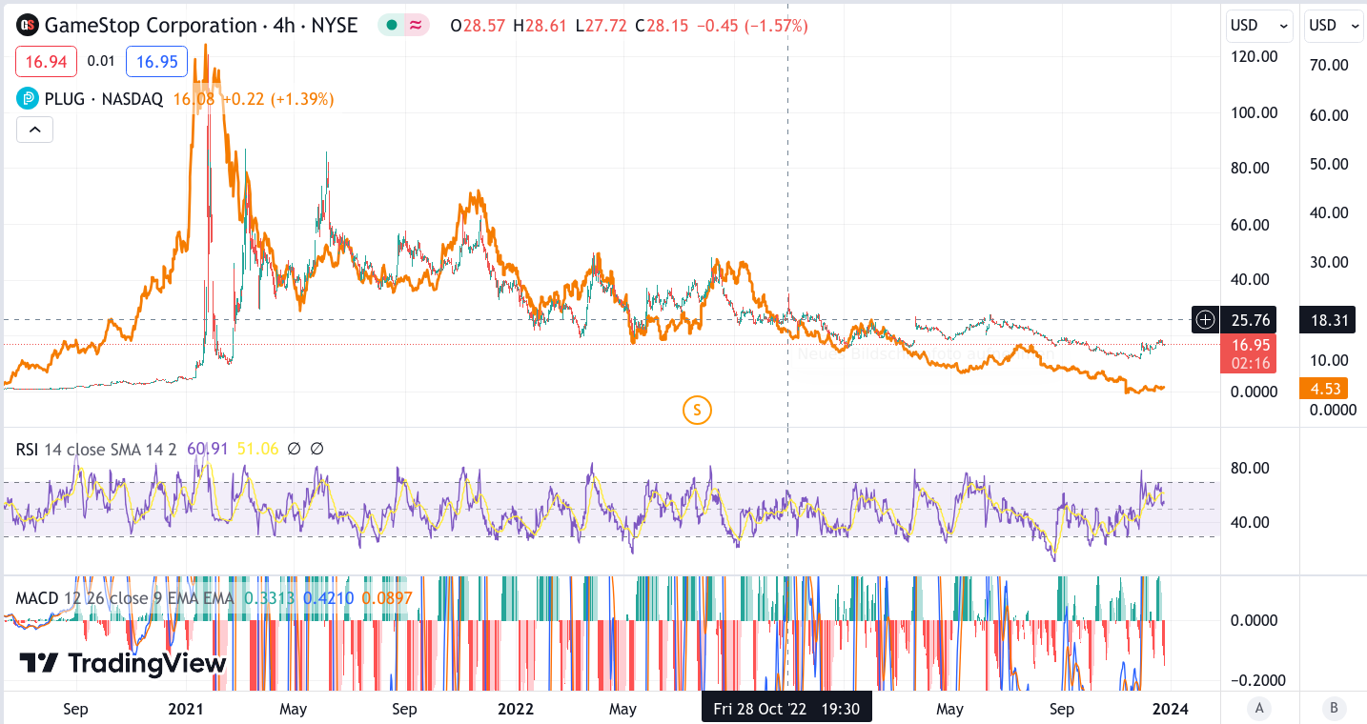Click the PLUG logo icon
The height and width of the screenshot is (724, 1367).
[x=28, y=98]
